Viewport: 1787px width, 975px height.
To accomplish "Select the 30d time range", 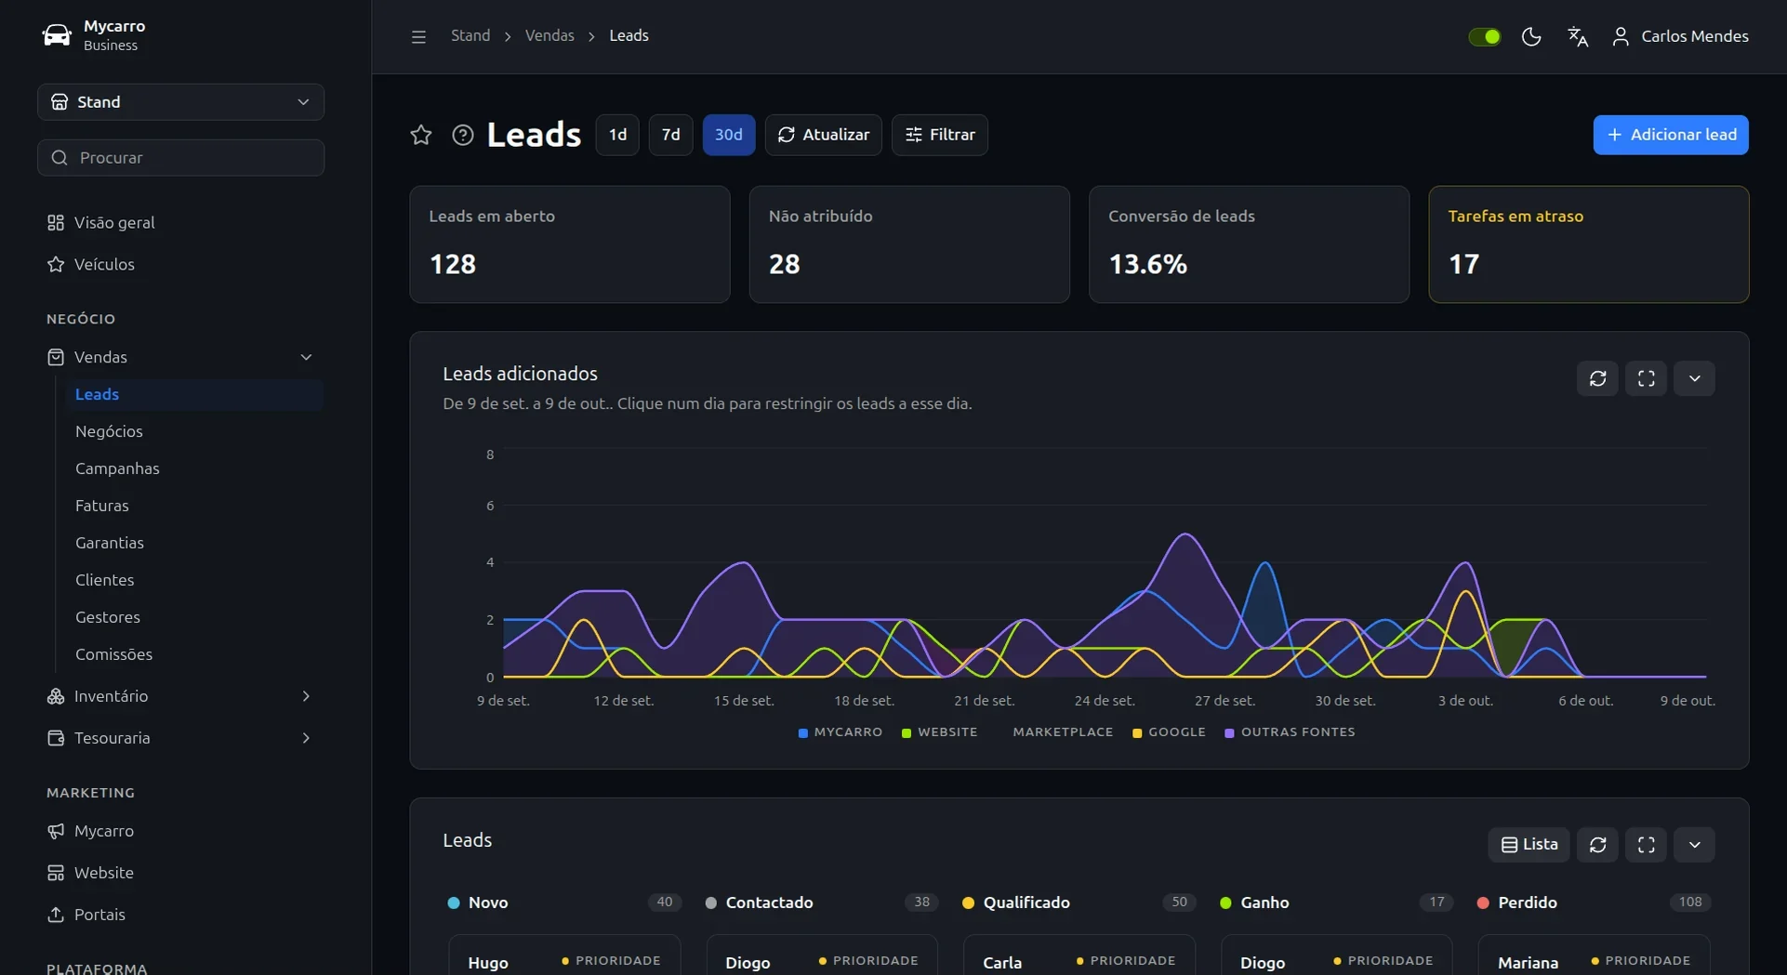I will 728,135.
